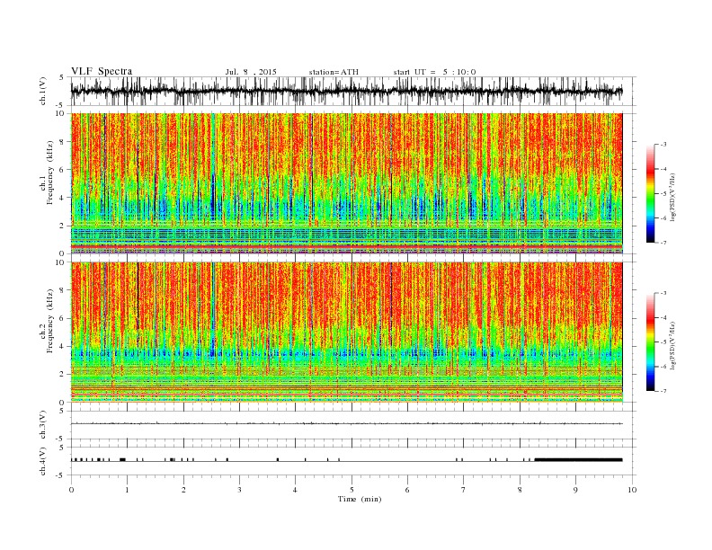Click the "4" kHz tick on ch.1 frequency axis
This screenshot has width=712, height=550.
tap(63, 198)
